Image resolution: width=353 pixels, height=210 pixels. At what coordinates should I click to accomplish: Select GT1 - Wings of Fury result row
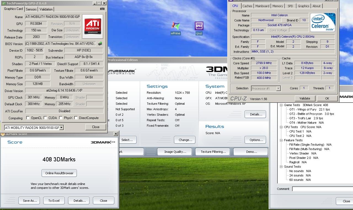pyautogui.click(x=309, y=109)
